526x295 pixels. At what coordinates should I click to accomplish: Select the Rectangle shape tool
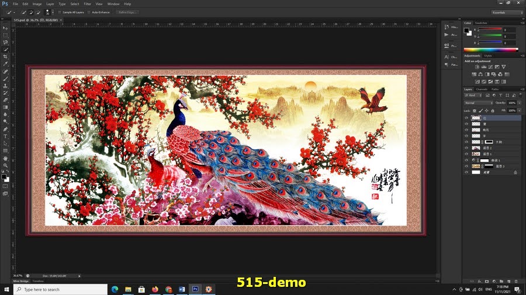pyautogui.click(x=5, y=151)
